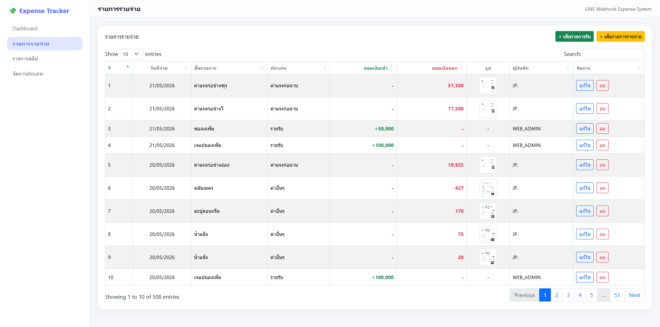Go to รายการสลิป sidebar item
The width and height of the screenshot is (660, 327).
[x=25, y=59]
